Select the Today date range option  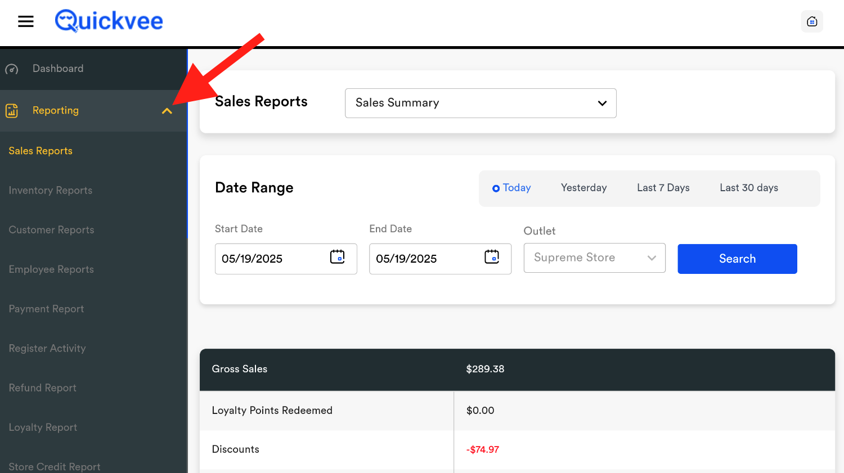[x=511, y=188]
